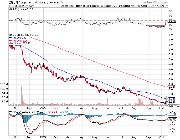Click the Sep label under the MACD panel
Image resolution: width=180 pixels, height=140 pixels.
click(x=148, y=137)
